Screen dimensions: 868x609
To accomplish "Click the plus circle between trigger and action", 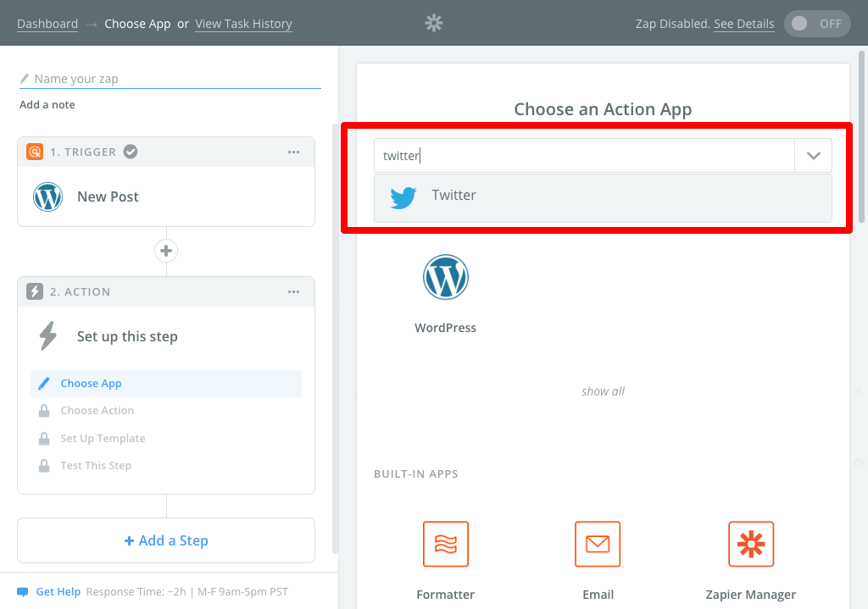I will (166, 251).
